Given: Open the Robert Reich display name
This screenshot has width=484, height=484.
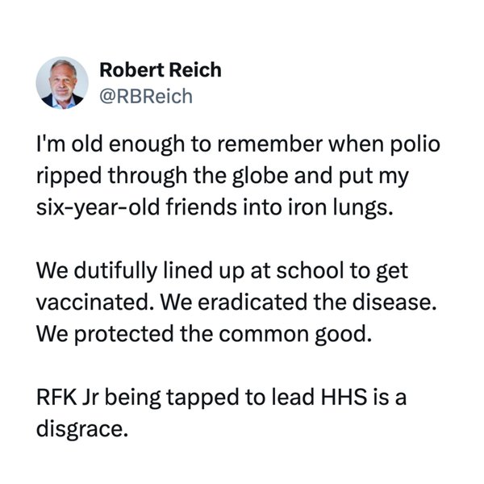Looking at the screenshot, I should (159, 71).
